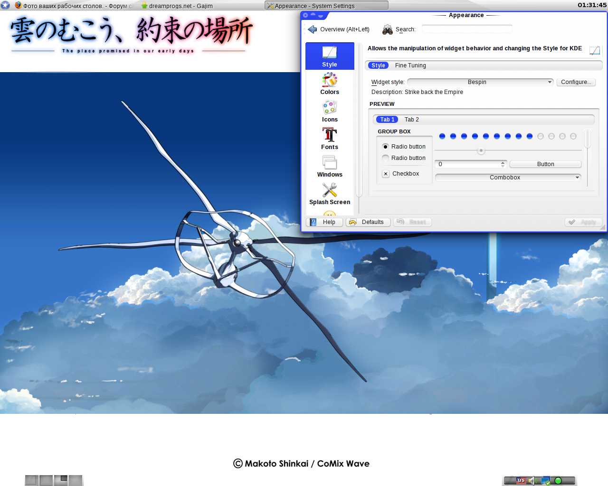Click the style module icon beside description
This screenshot has width=608, height=486.
point(595,50)
